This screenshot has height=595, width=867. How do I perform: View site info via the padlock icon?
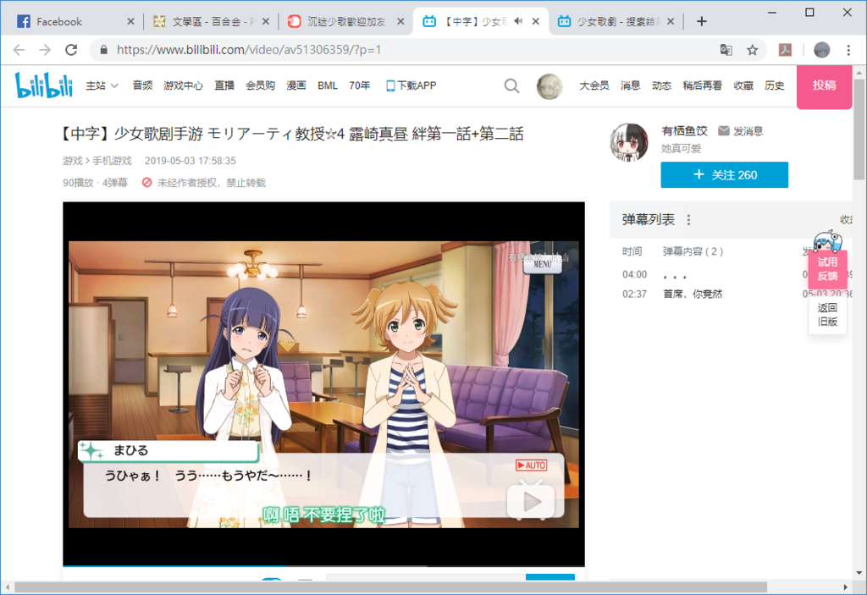(103, 50)
